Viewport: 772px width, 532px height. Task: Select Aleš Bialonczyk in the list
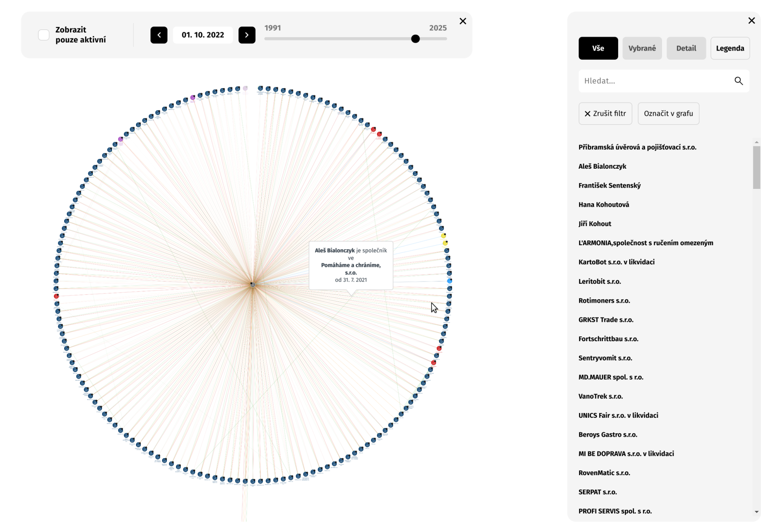click(602, 166)
